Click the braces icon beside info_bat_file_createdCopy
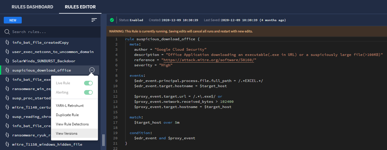 point(7,43)
